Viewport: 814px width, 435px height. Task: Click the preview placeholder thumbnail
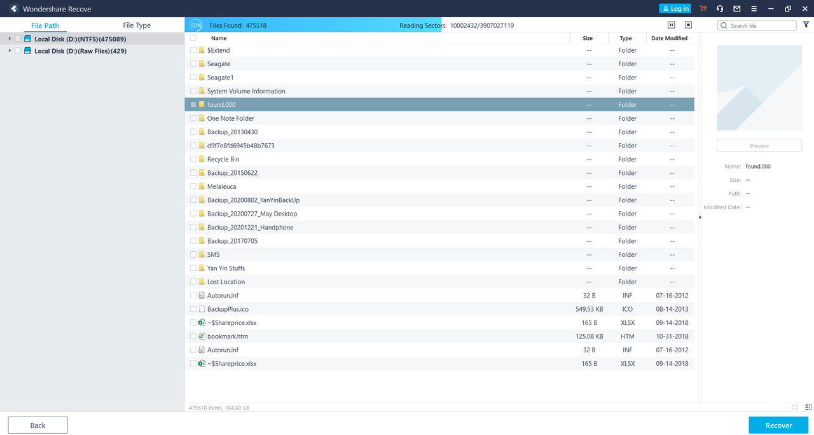759,88
